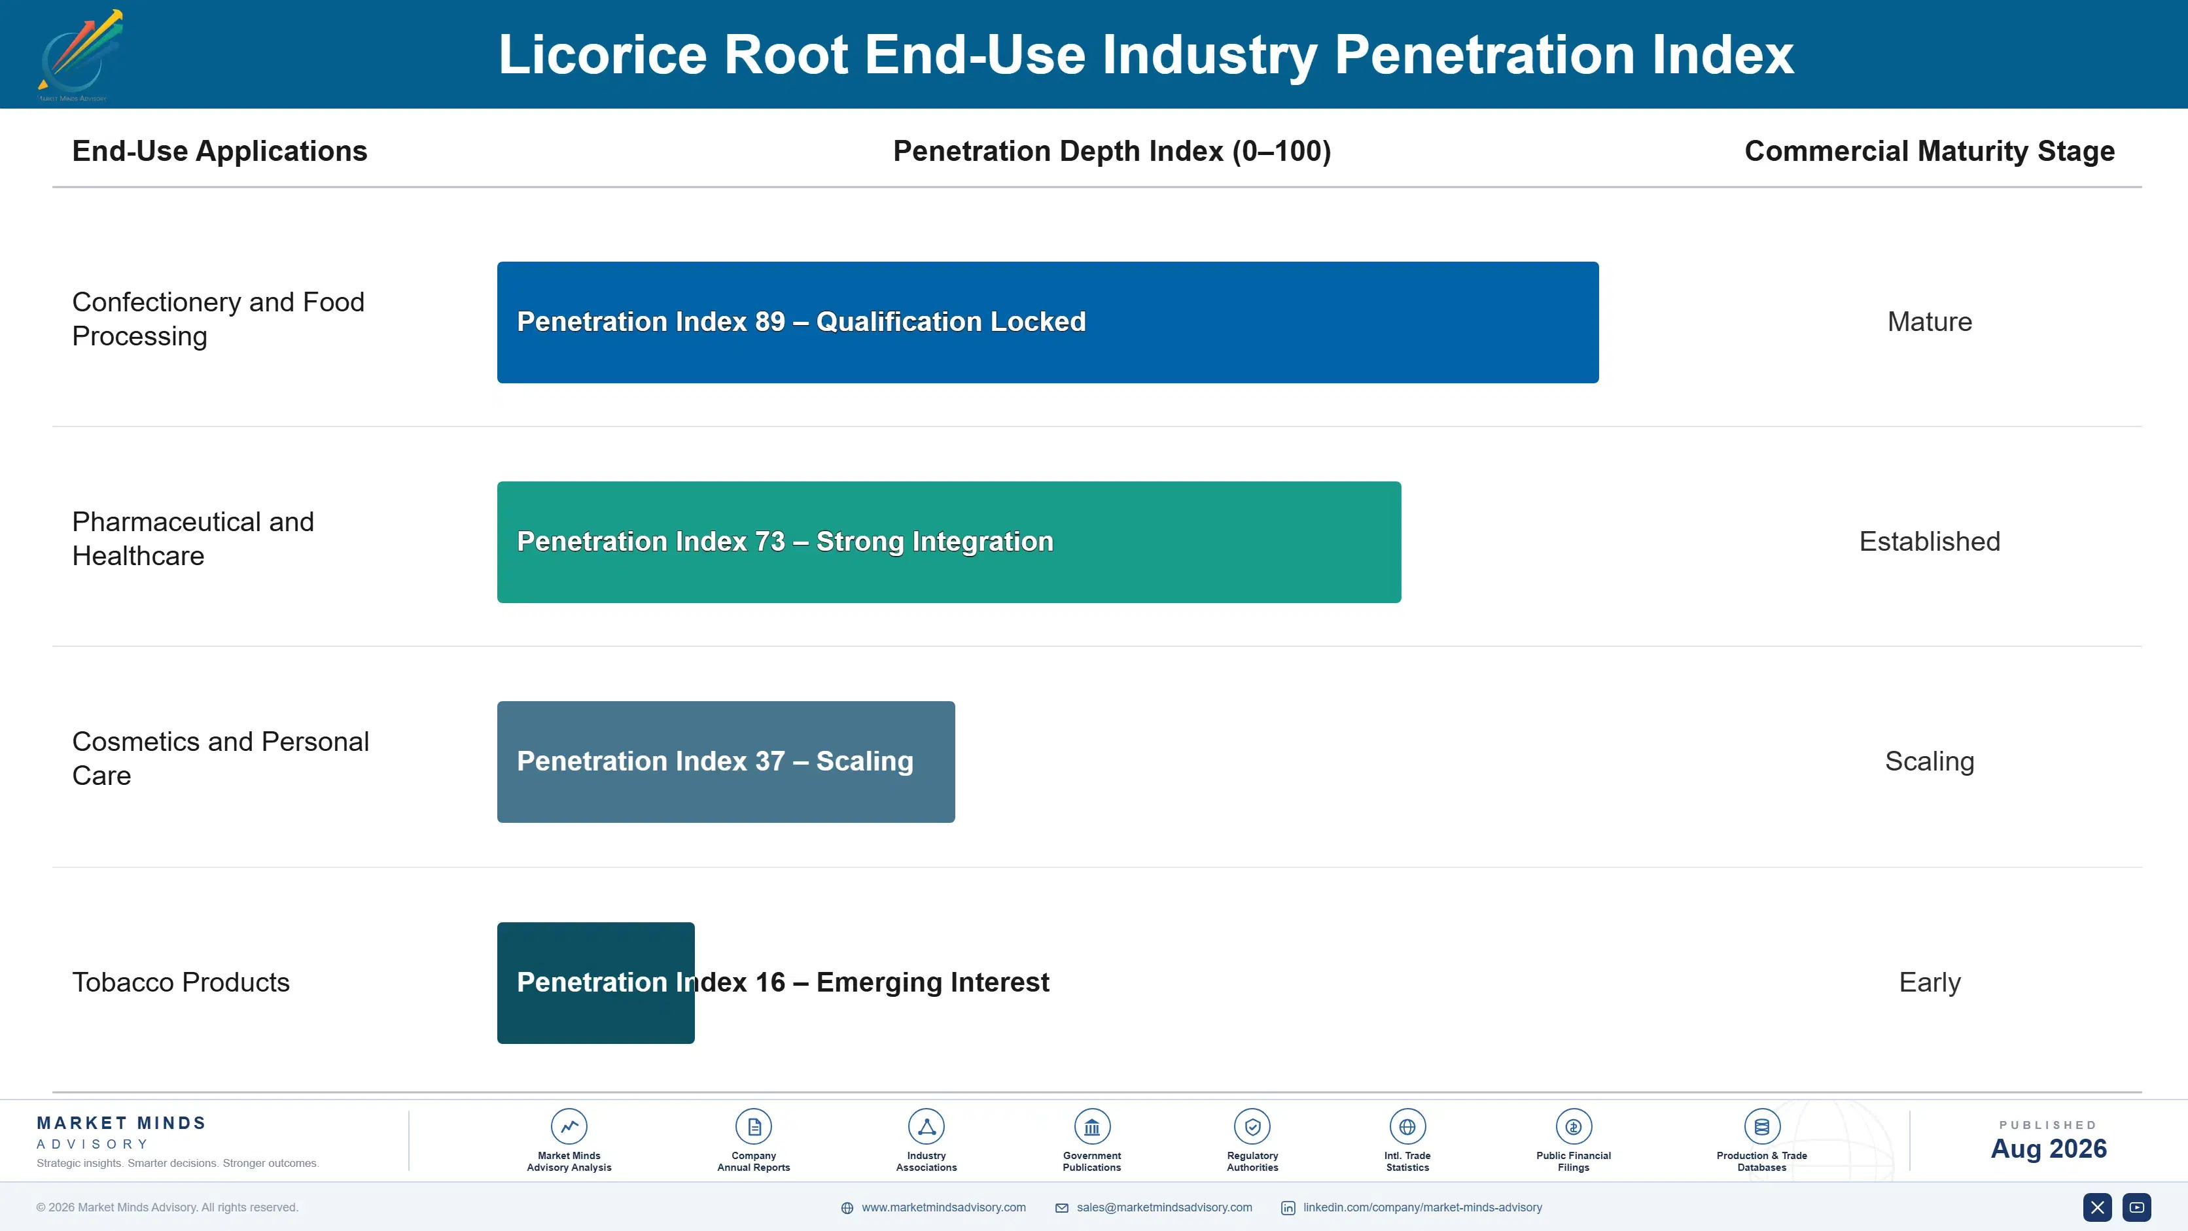Click the sales@marketmindsadvisory.com email link

tap(1165, 1207)
